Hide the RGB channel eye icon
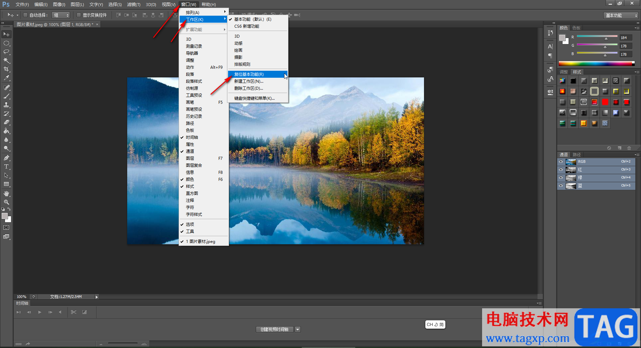The image size is (641, 348). click(561, 161)
